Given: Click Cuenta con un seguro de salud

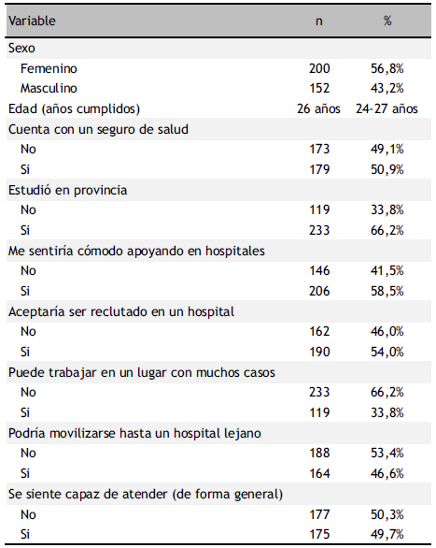Looking at the screenshot, I should 98,129.
